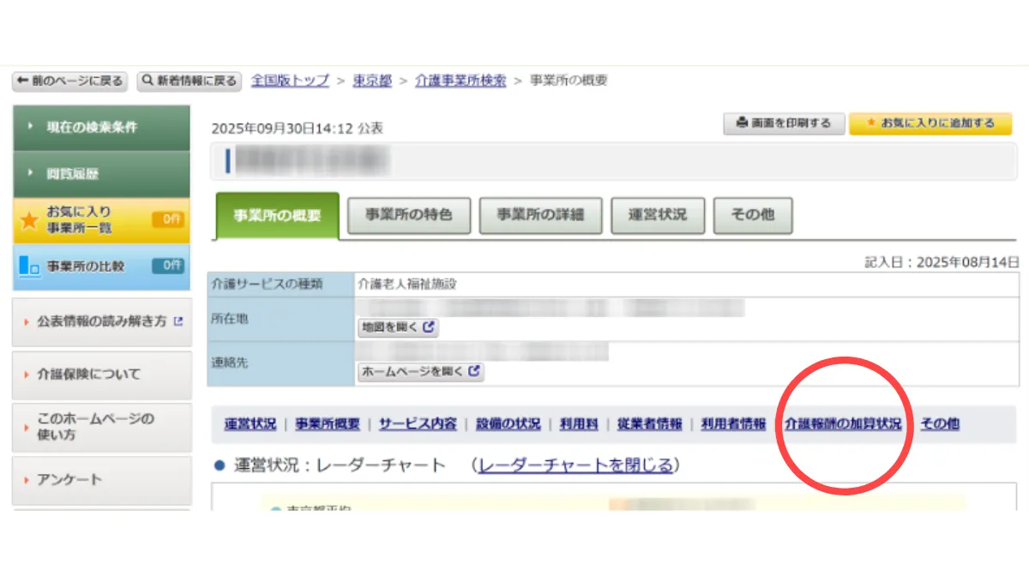The height and width of the screenshot is (576, 1029).
Task: Switch to 運営状況 tab
Action: (658, 215)
